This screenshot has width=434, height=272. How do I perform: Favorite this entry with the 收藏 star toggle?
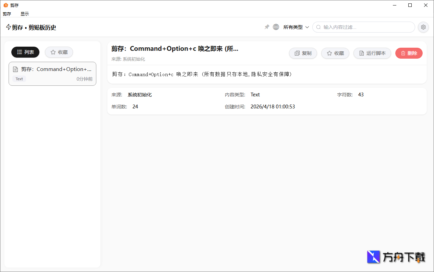335,53
